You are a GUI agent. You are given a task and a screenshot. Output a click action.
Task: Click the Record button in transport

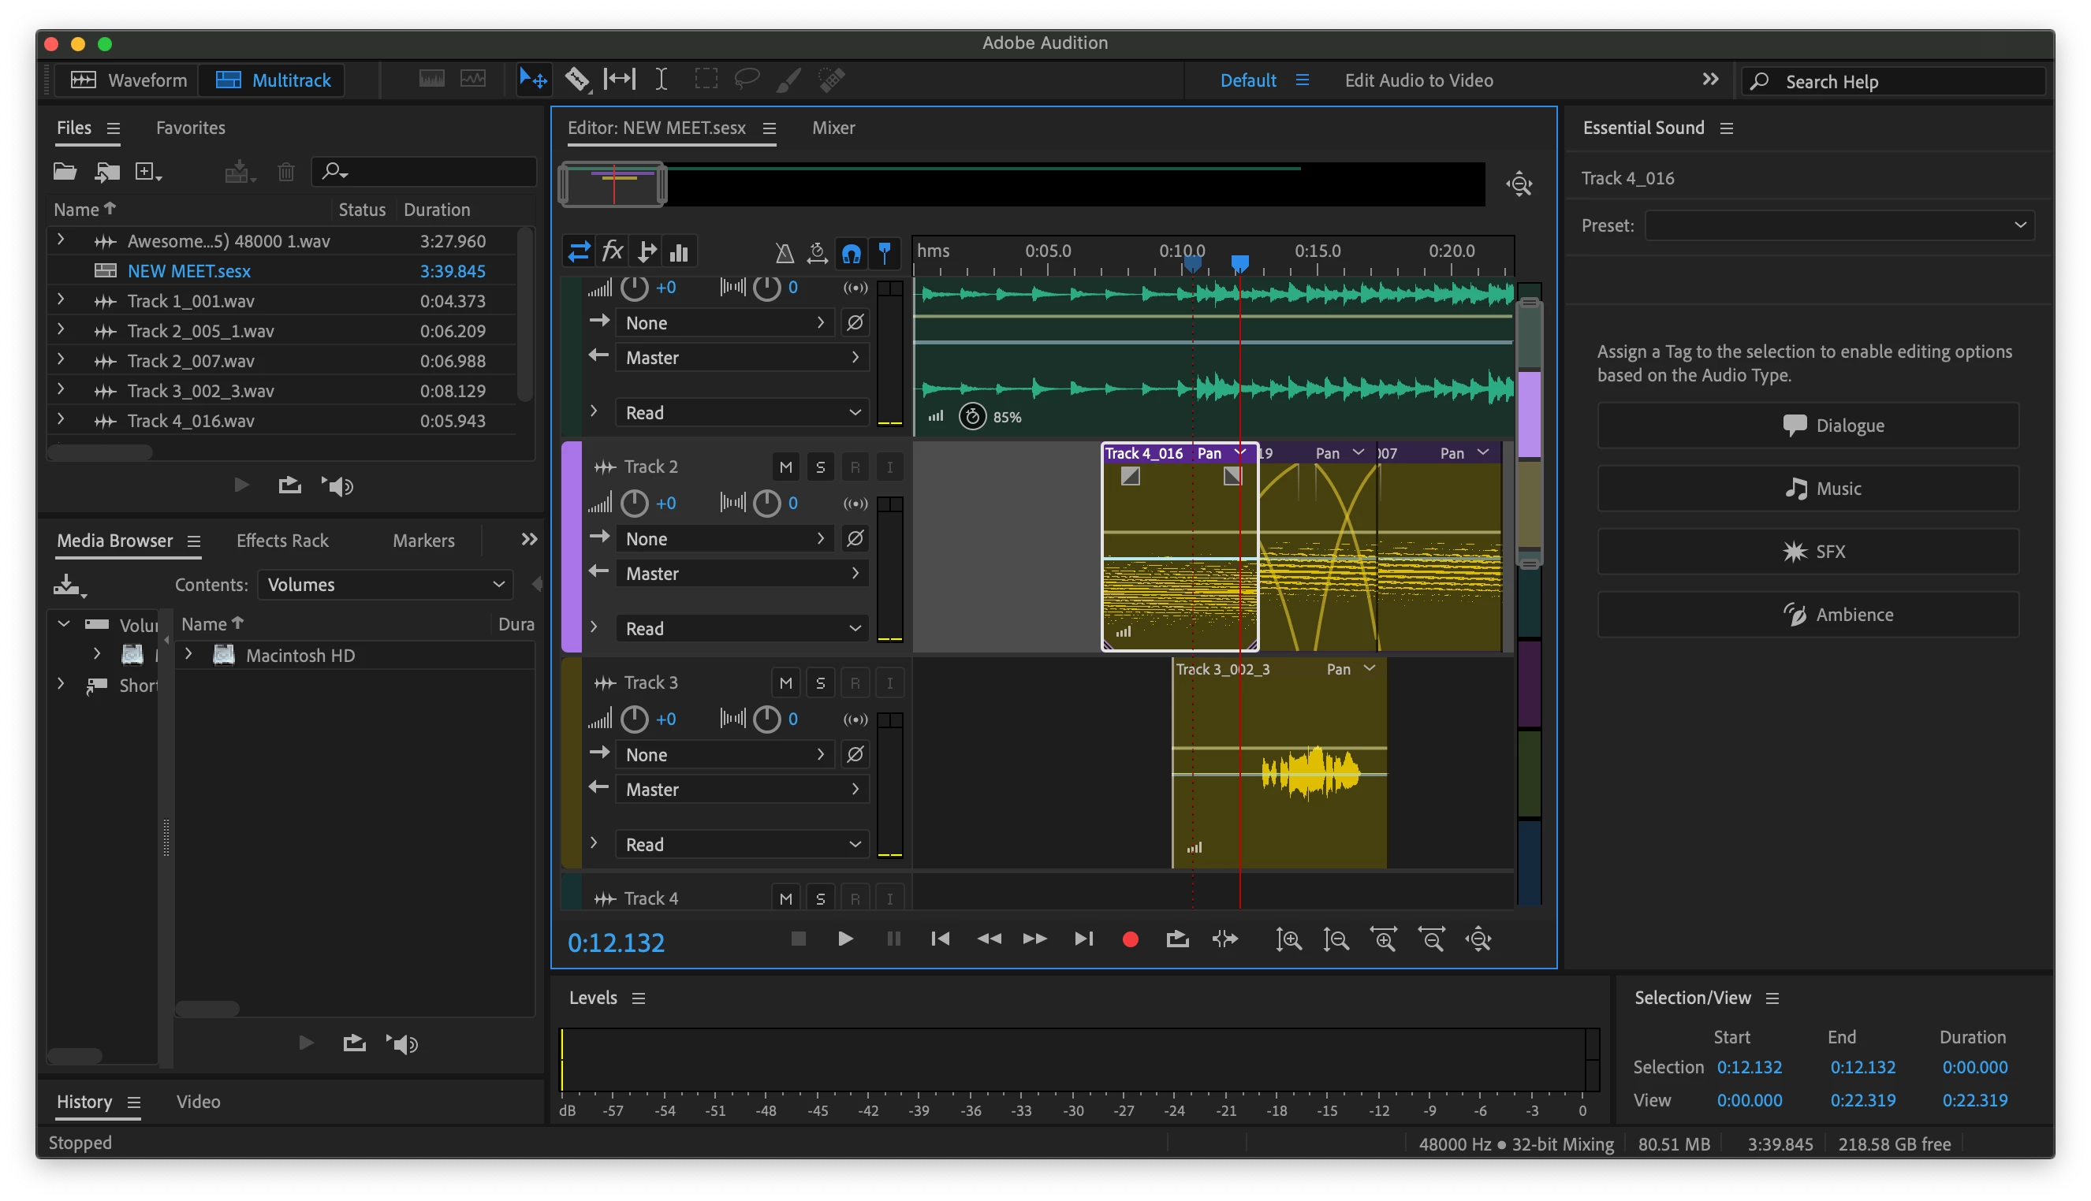(1130, 939)
